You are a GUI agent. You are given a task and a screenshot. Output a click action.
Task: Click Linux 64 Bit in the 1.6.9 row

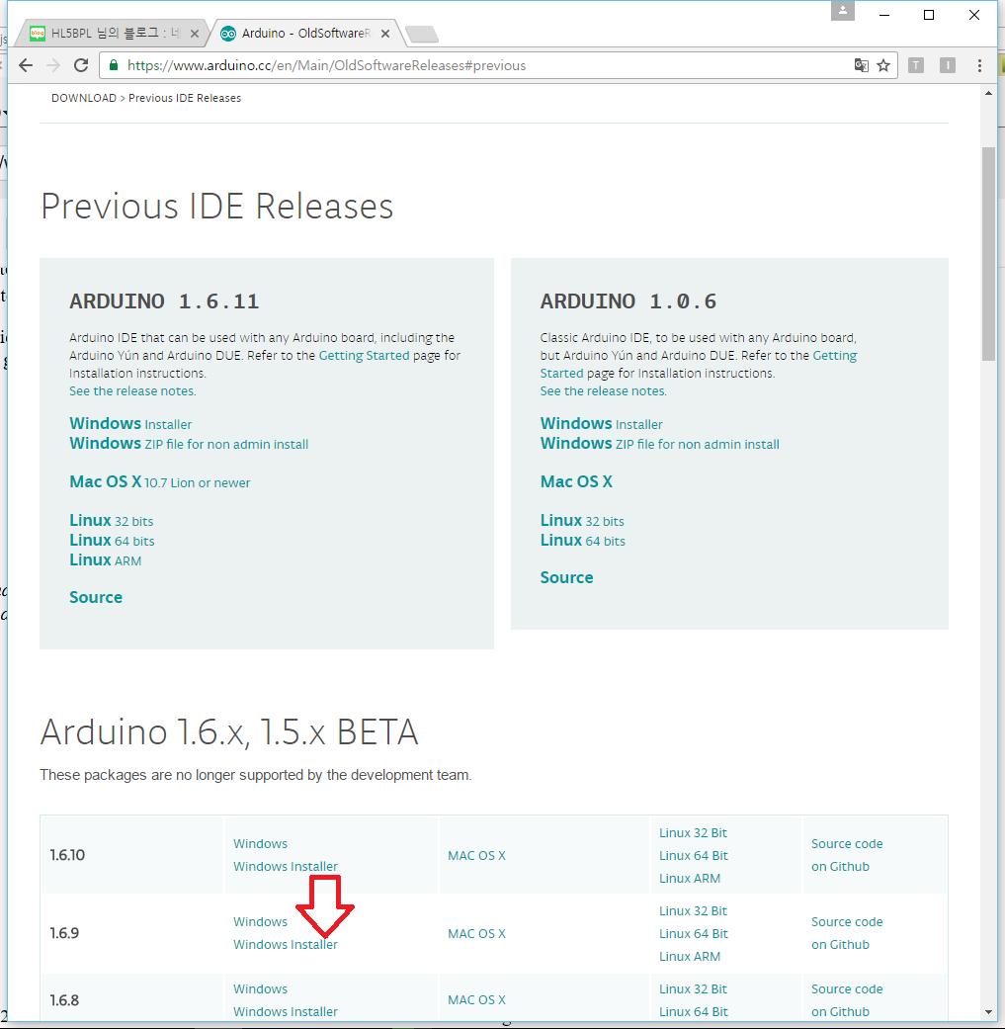[x=694, y=934]
